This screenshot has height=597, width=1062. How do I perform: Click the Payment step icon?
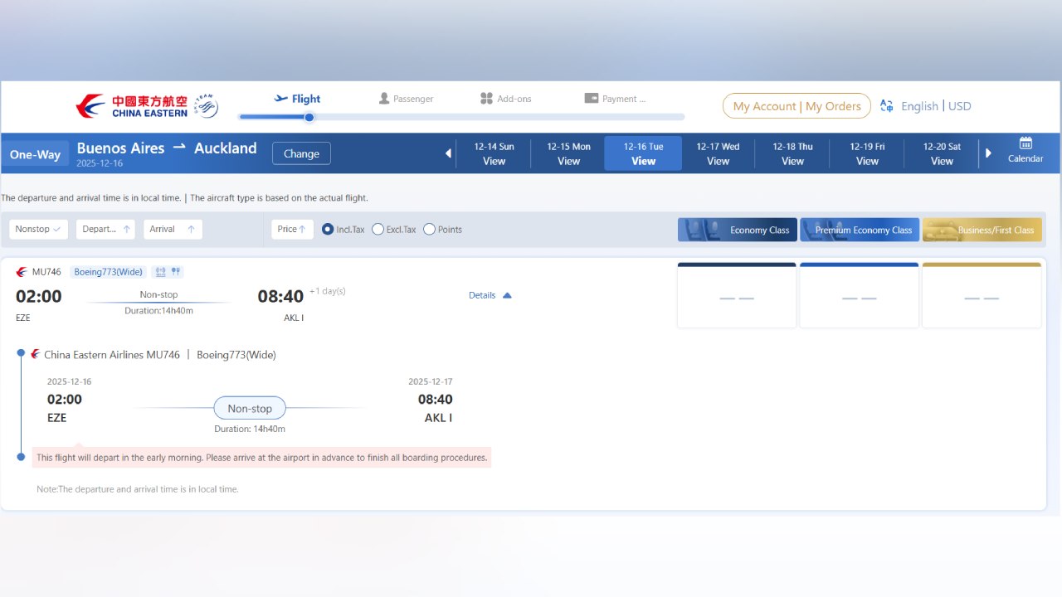(592, 98)
